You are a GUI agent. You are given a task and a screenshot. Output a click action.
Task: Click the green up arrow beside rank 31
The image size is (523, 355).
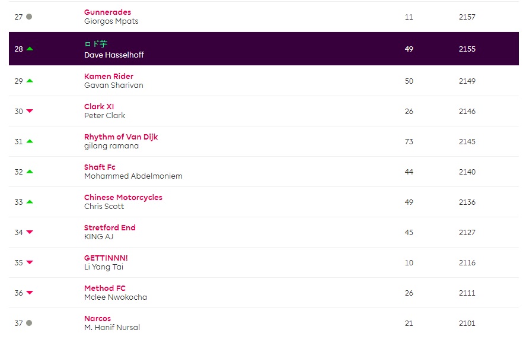tap(30, 141)
